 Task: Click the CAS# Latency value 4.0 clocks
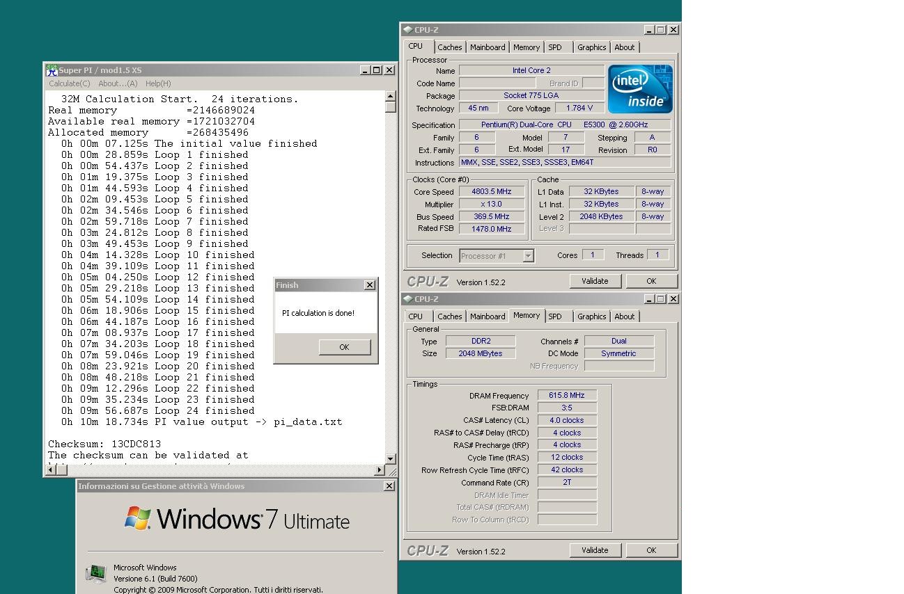(x=567, y=421)
